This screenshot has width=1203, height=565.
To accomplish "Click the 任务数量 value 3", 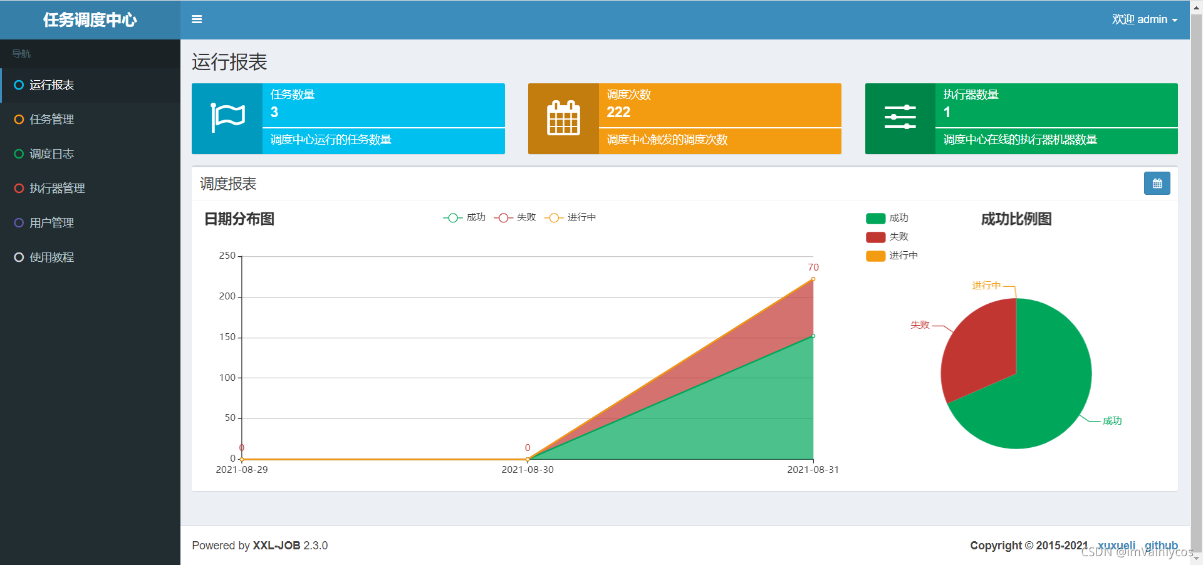I will [x=274, y=112].
